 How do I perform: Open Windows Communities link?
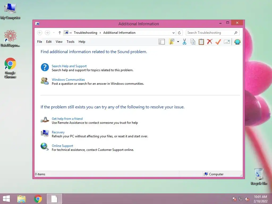(x=68, y=80)
